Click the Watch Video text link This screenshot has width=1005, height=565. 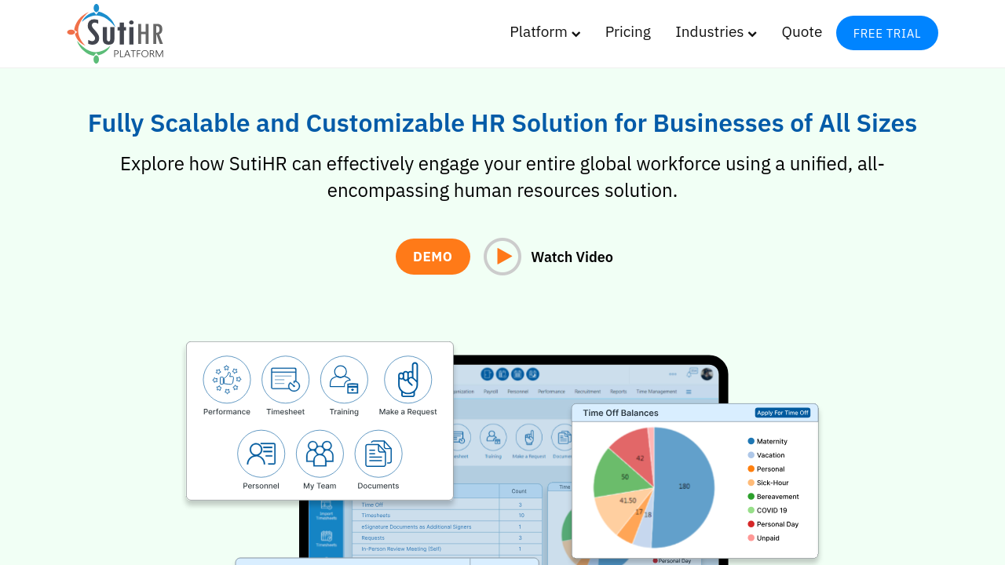[572, 257]
